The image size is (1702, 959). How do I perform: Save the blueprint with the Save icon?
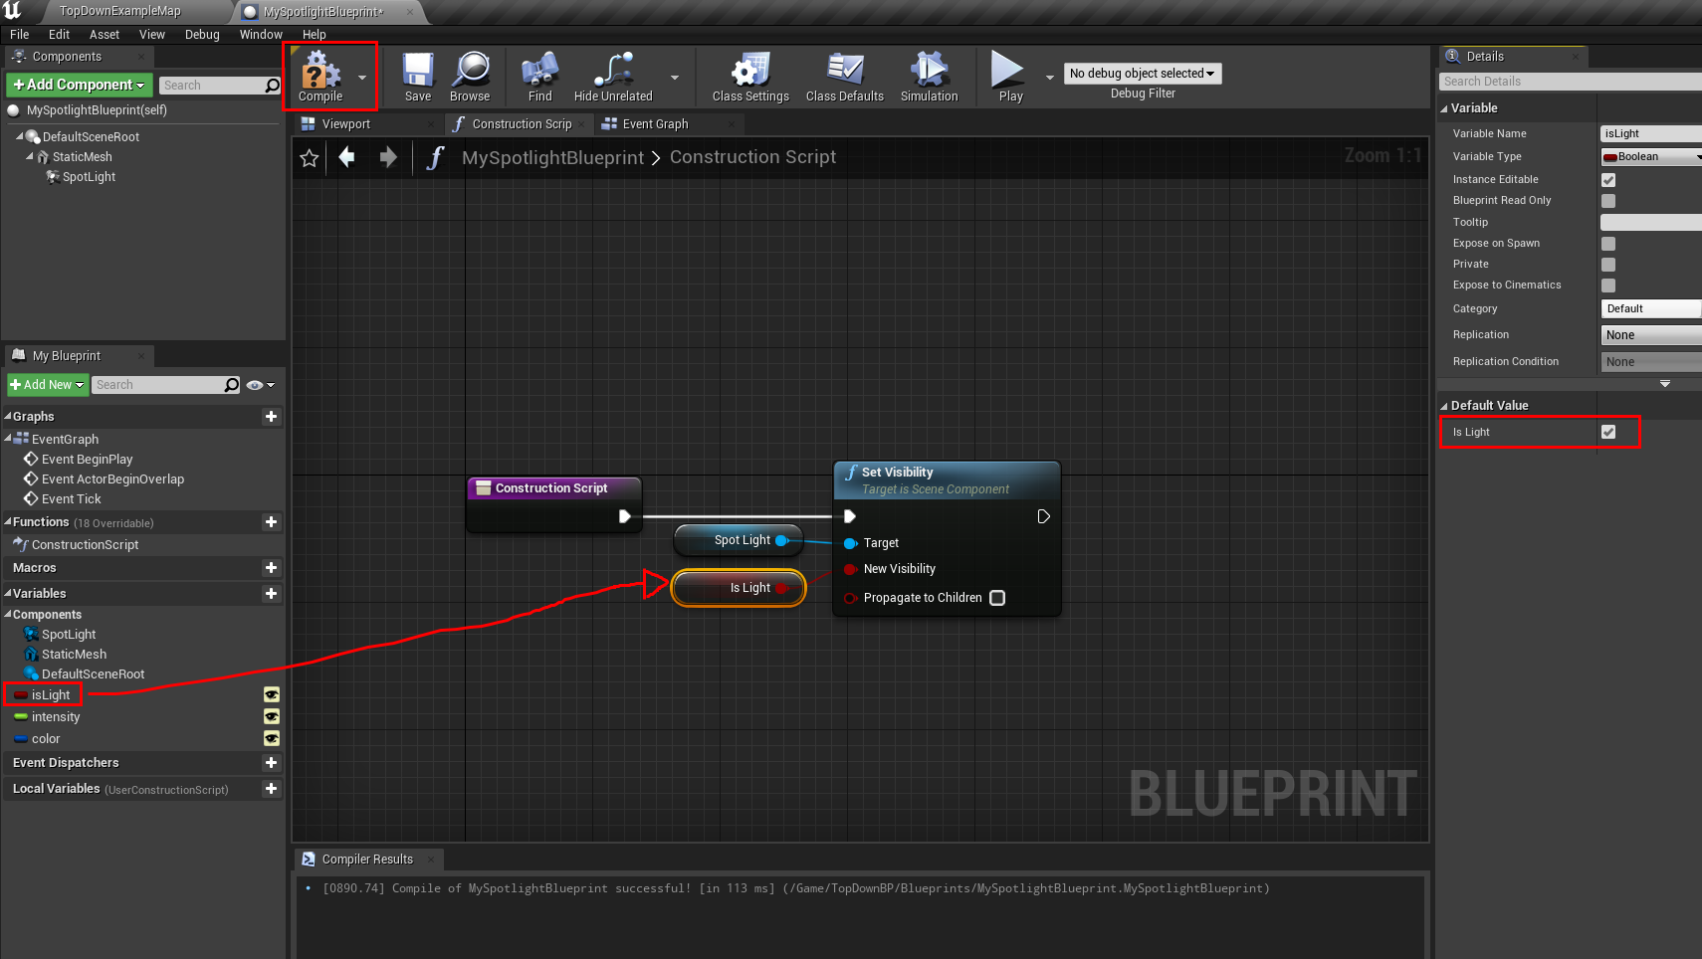click(x=418, y=76)
